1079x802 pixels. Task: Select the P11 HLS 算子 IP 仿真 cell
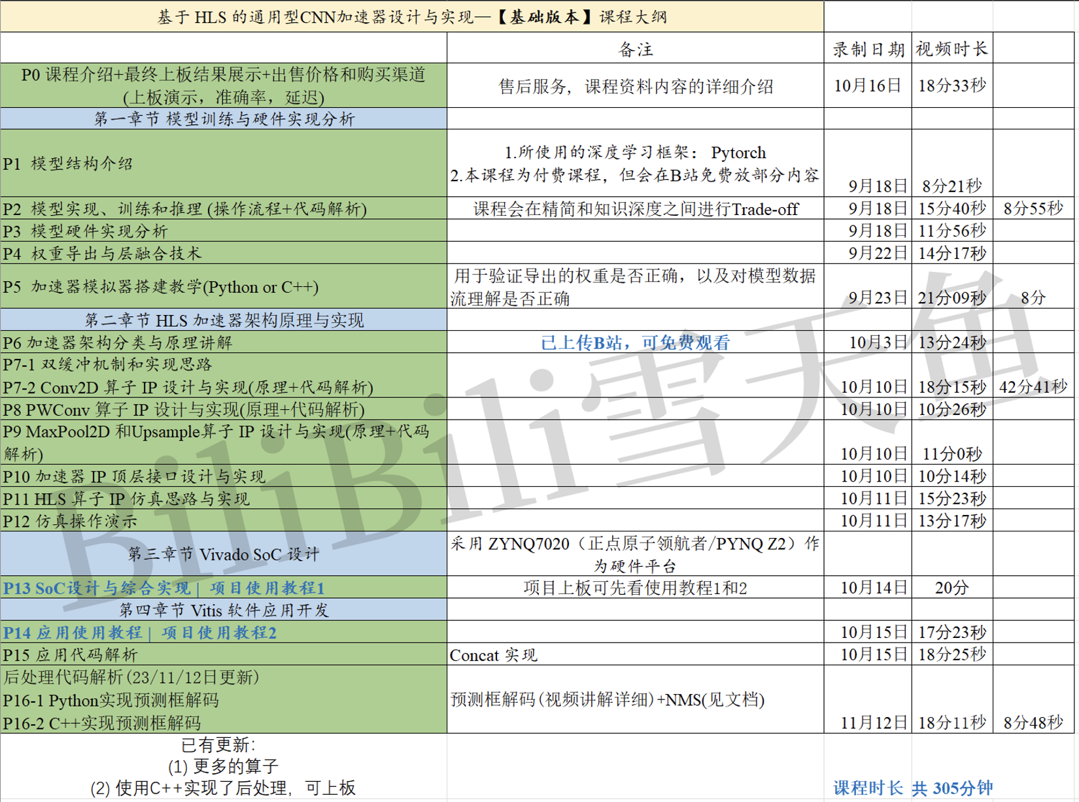pyautogui.click(x=224, y=498)
